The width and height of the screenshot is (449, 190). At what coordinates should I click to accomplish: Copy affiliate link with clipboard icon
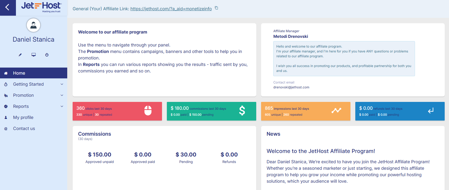click(x=216, y=8)
